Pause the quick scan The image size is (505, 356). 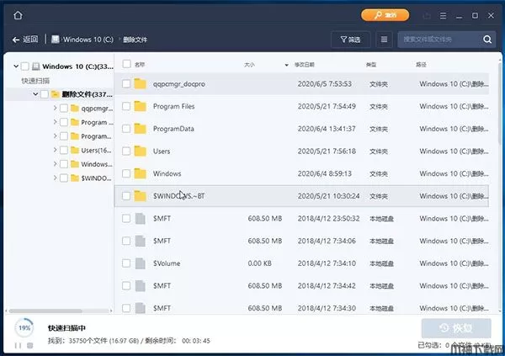click(17, 345)
